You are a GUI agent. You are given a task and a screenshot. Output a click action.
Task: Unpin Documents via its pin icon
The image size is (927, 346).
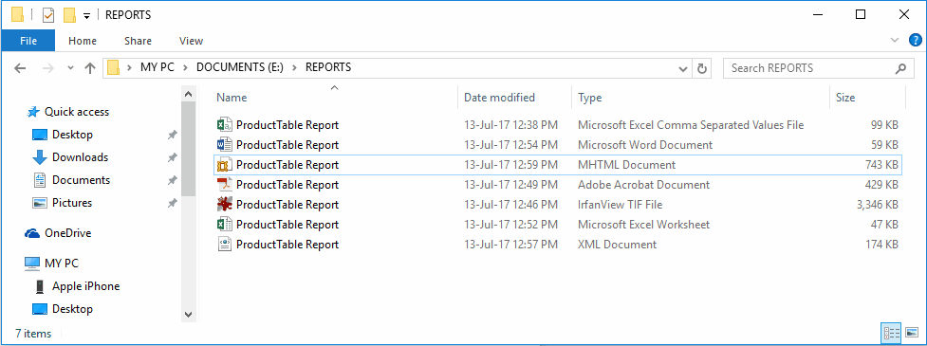pos(172,180)
